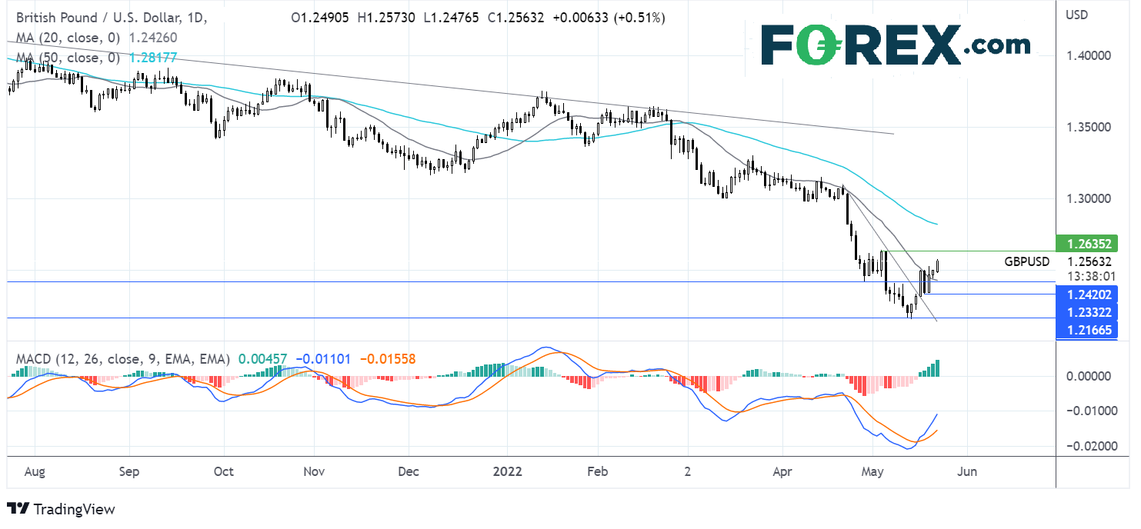The image size is (1141, 529).
Task: Open the British Pound / U.S. Dollar symbol title
Action: tap(102, 17)
